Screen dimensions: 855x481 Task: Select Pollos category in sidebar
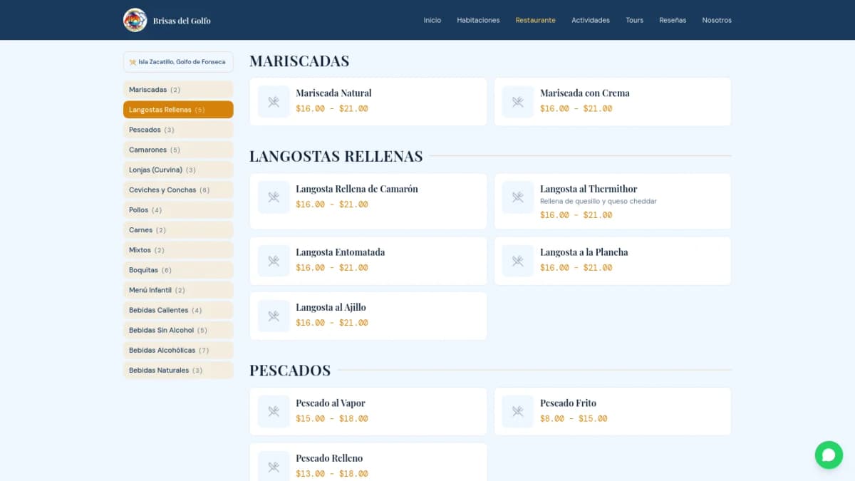click(178, 210)
